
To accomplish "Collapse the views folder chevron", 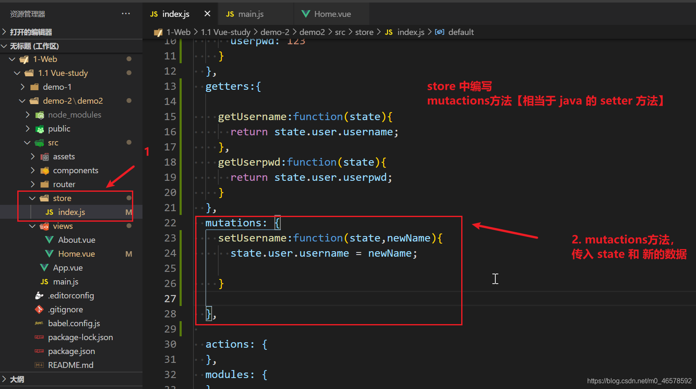I will pos(32,226).
